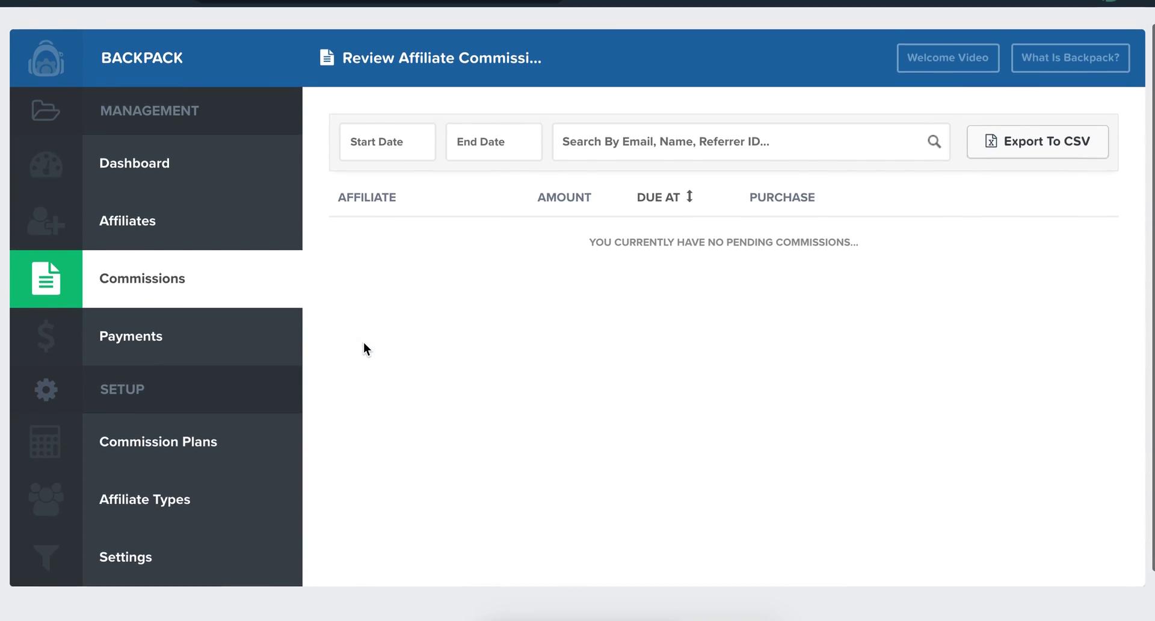This screenshot has height=621, width=1155.
Task: Click the Review Affiliate Commissi... page title
Action: [x=442, y=58]
